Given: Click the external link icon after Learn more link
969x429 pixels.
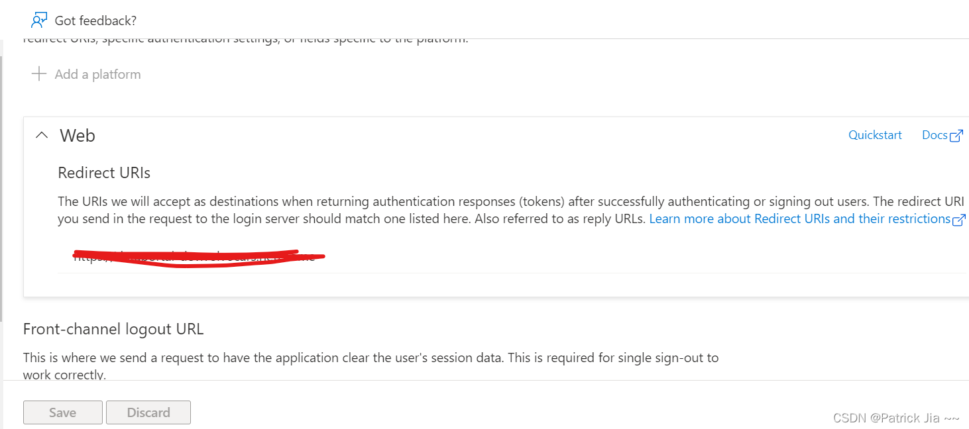Looking at the screenshot, I should pyautogui.click(x=959, y=219).
